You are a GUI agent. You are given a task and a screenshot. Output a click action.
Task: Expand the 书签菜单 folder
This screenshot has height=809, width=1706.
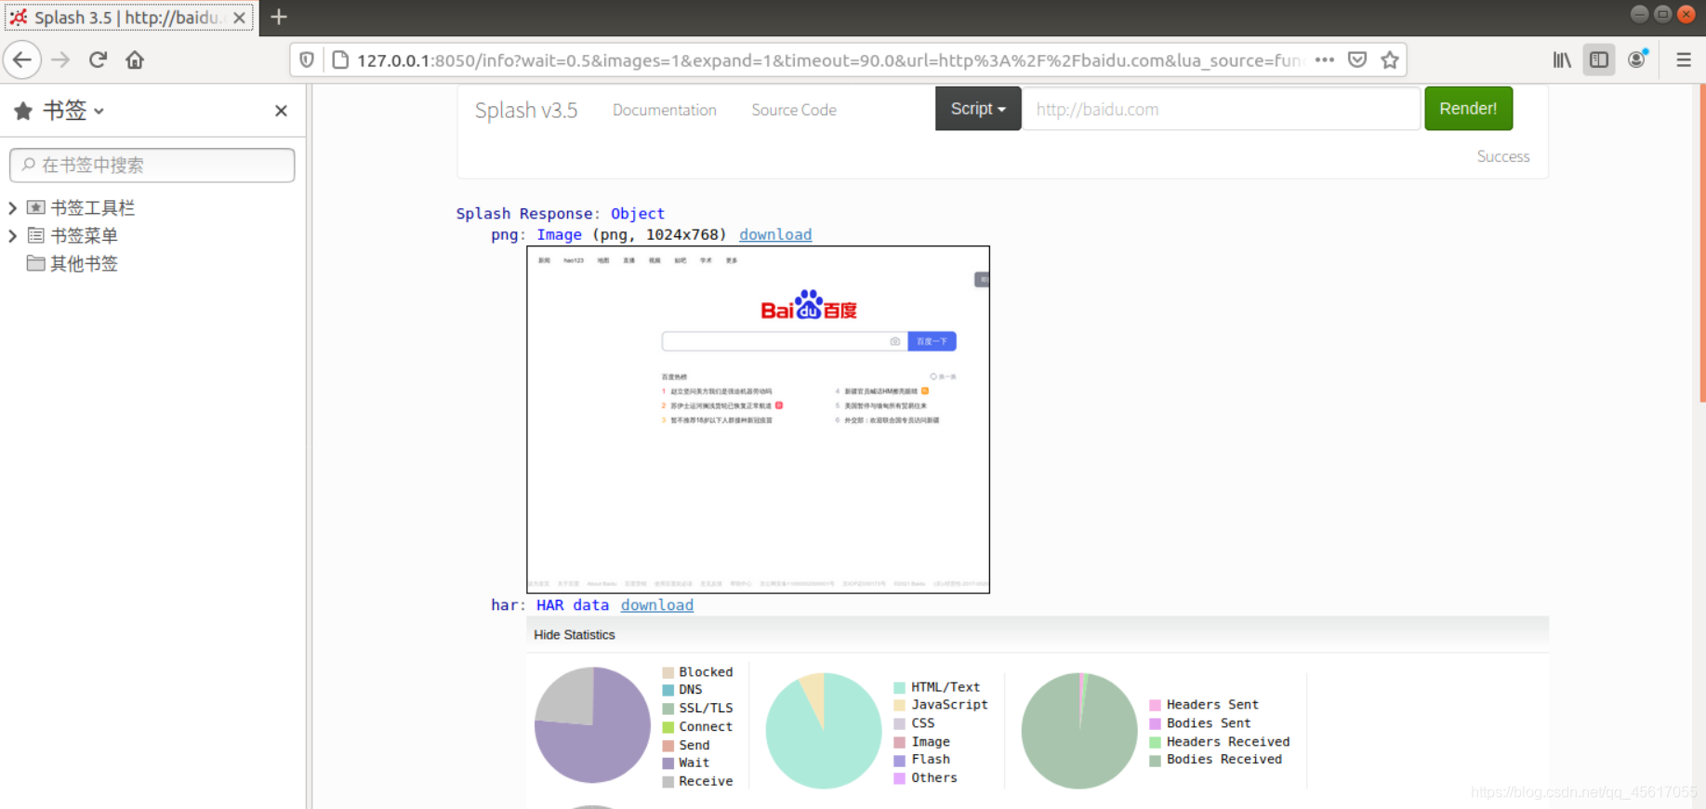coord(13,236)
